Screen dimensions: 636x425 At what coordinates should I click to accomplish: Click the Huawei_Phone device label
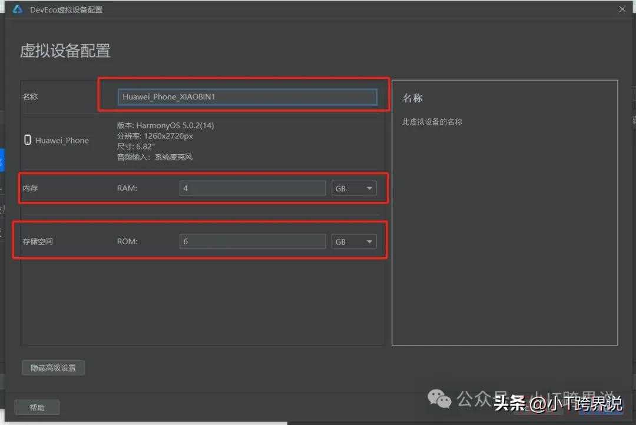pyautogui.click(x=62, y=140)
